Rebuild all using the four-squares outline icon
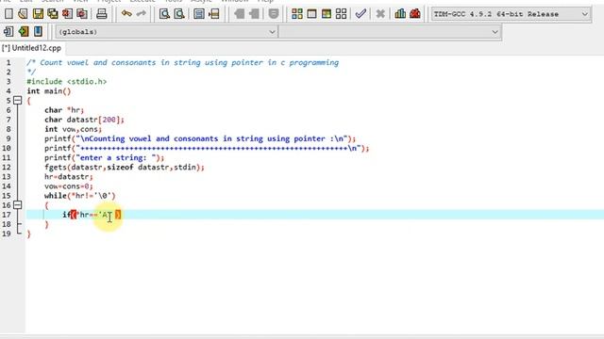Screen dimensions: 604x339 [341, 14]
